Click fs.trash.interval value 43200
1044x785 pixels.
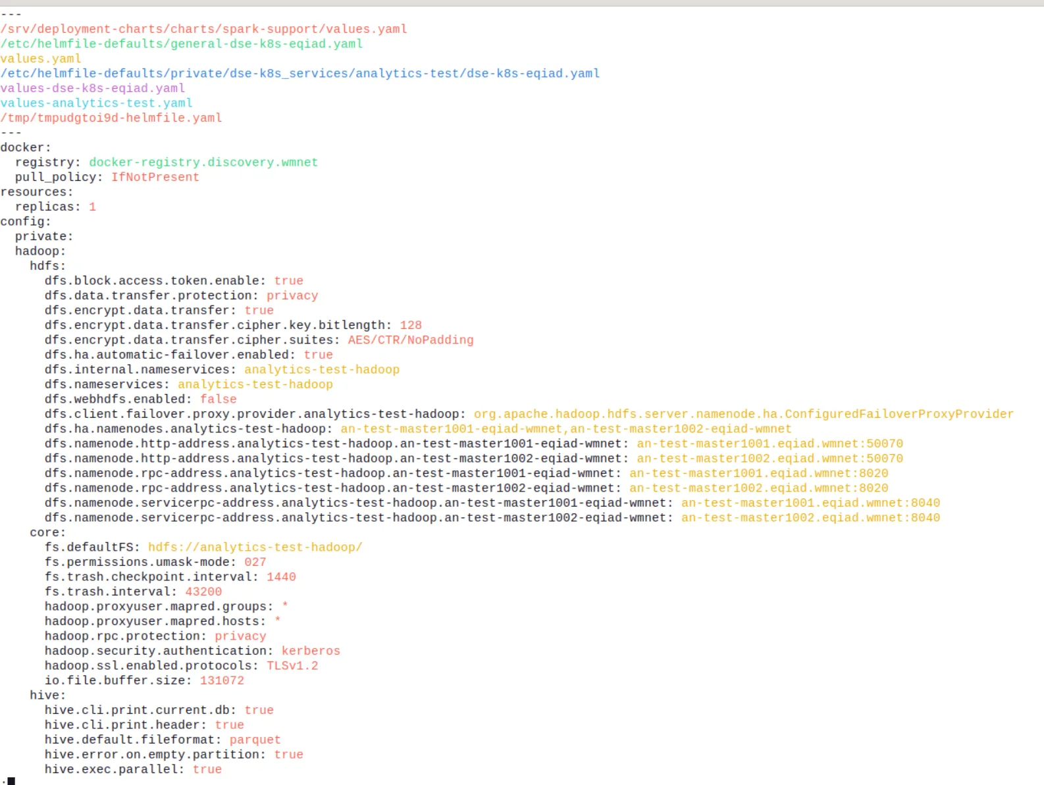point(203,592)
